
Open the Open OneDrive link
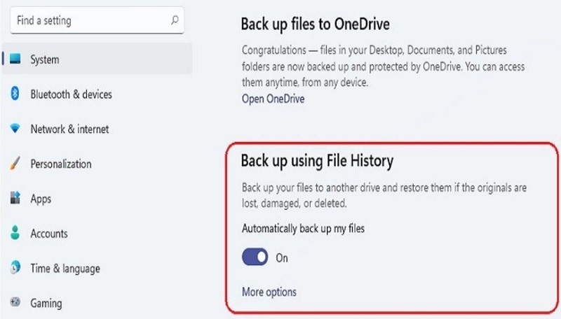pos(273,99)
